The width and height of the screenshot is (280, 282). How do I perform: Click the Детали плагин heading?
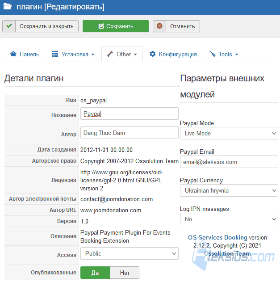(x=34, y=78)
